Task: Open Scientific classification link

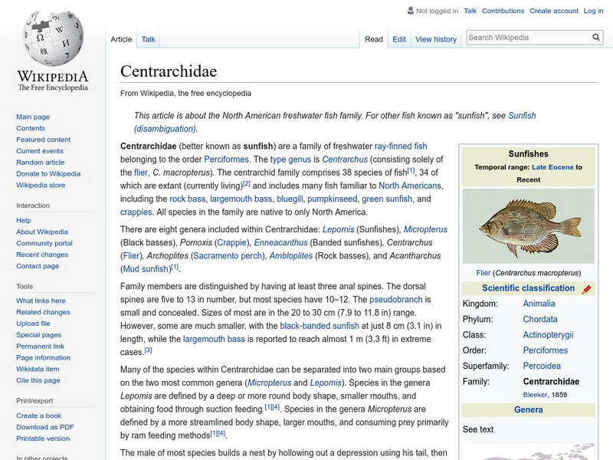Action: [x=528, y=288]
